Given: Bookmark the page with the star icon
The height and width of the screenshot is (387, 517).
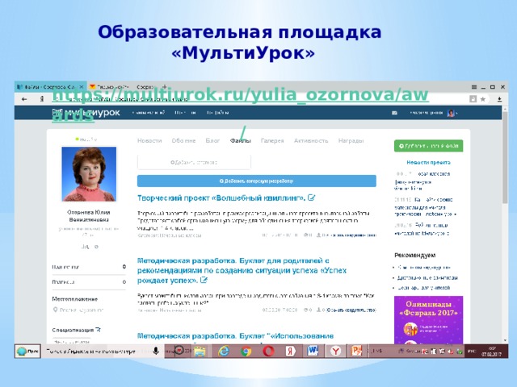Looking at the screenshot, I should coord(483,99).
